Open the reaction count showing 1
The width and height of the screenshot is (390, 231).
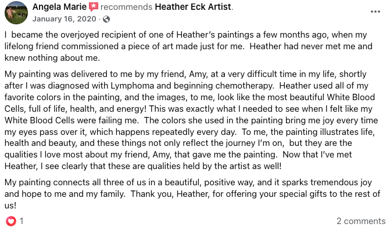tap(22, 221)
